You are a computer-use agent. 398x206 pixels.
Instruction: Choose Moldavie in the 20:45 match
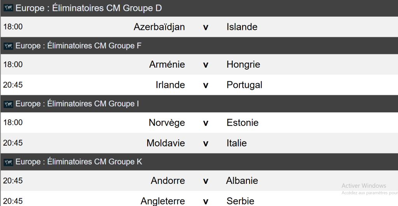click(x=166, y=143)
